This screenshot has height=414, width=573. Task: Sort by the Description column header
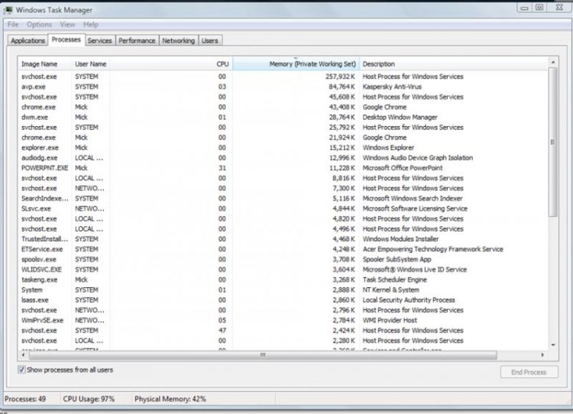point(453,64)
